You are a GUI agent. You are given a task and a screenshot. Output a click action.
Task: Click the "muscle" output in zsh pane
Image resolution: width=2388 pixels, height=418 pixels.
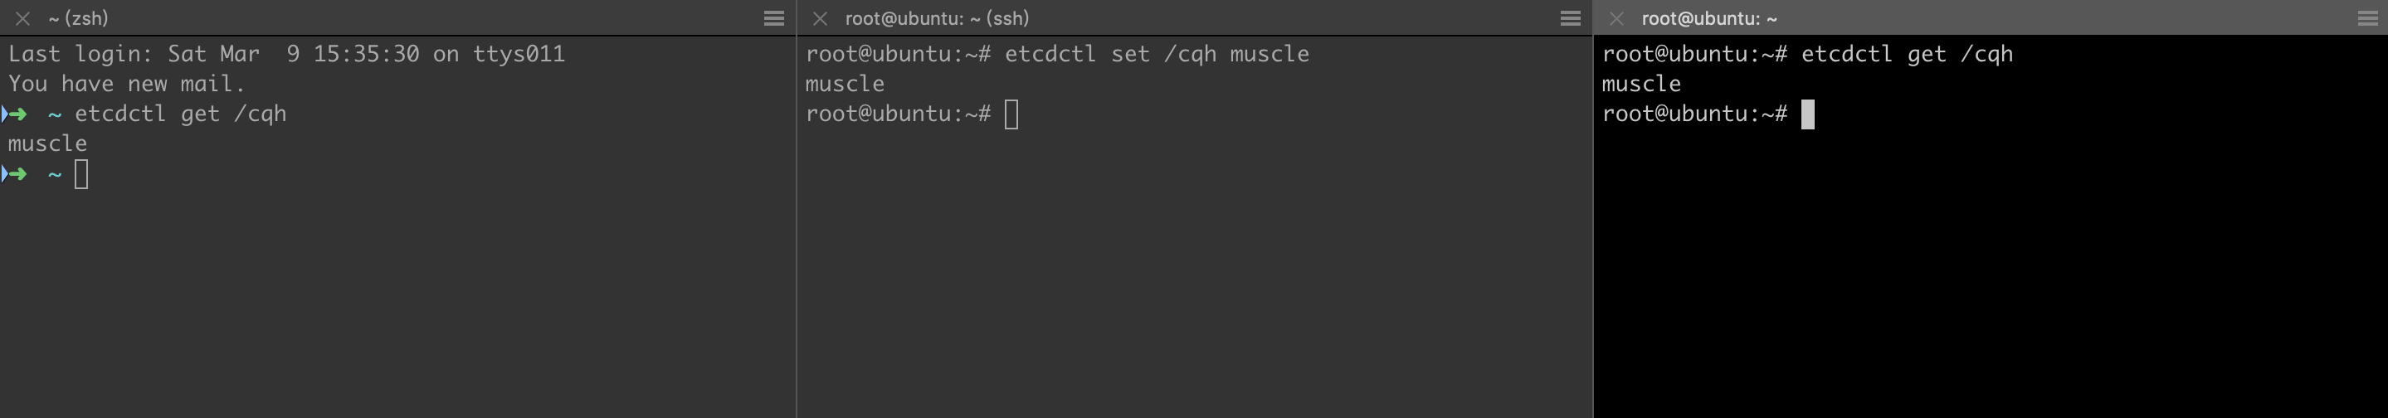(47, 143)
